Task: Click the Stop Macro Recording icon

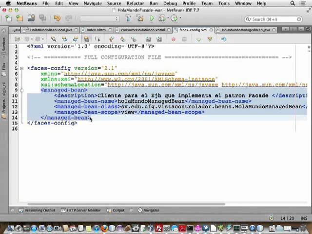Action: (184, 39)
